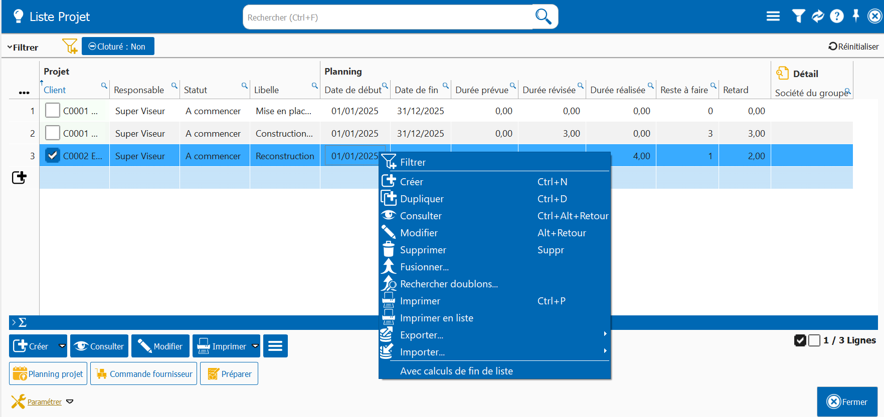Click the add row plus icon
Viewport: 884px width, 417px height.
[x=19, y=177]
